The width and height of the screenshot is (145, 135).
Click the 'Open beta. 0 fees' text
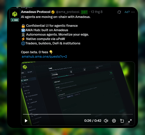coord(34,52)
